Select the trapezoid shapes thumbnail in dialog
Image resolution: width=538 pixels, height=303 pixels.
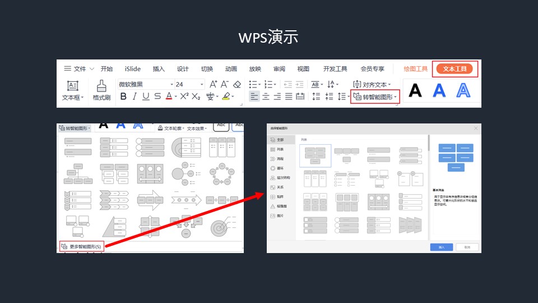[x=410, y=225]
